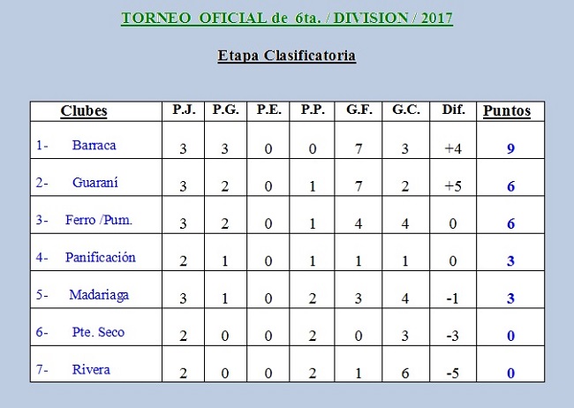Viewport: 574px width, 408px height.
Task: Click the P.P. column header
Action: click(x=313, y=110)
